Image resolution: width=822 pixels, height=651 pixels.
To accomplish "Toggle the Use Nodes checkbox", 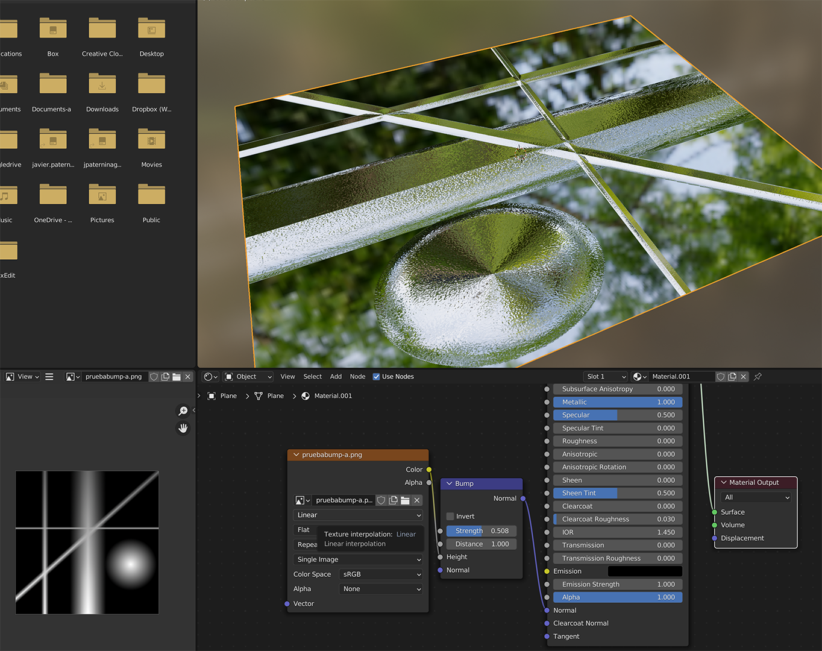I will pyautogui.click(x=376, y=377).
